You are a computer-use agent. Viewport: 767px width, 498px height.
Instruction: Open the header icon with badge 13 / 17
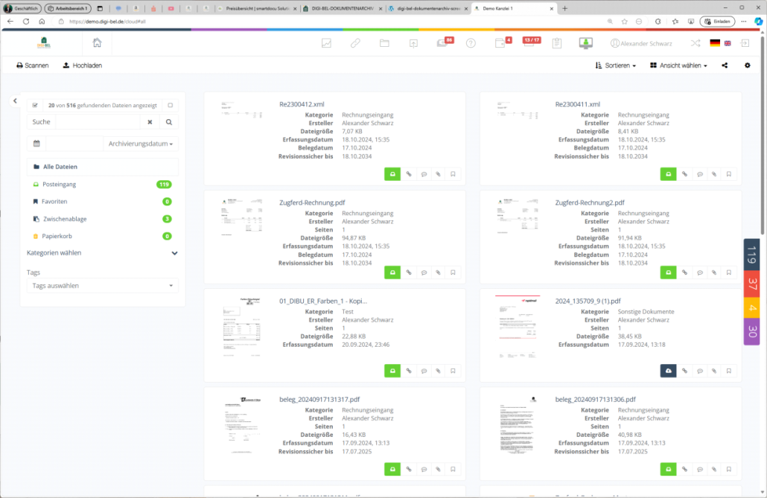tap(530, 42)
